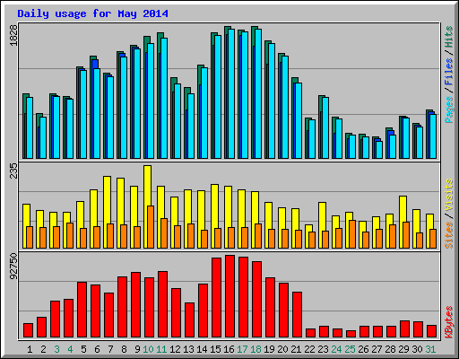Select the red KBytes bar for day 29

click(404, 329)
